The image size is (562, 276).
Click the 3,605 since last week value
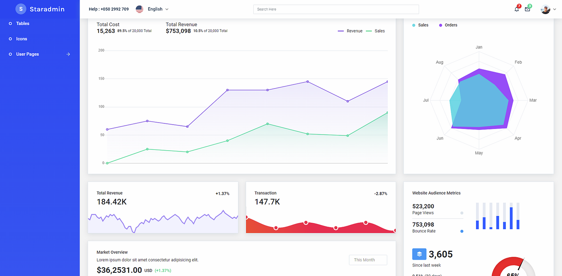(441, 254)
